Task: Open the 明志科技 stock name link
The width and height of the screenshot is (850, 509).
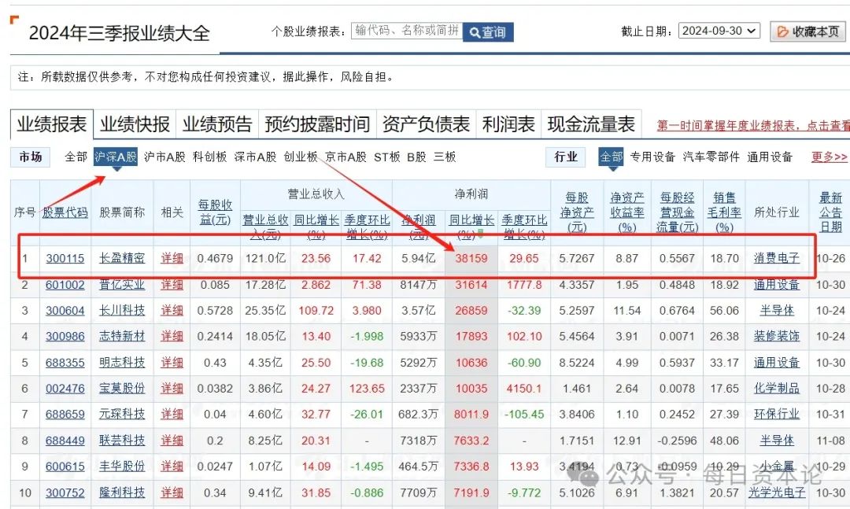Action: click(x=122, y=363)
